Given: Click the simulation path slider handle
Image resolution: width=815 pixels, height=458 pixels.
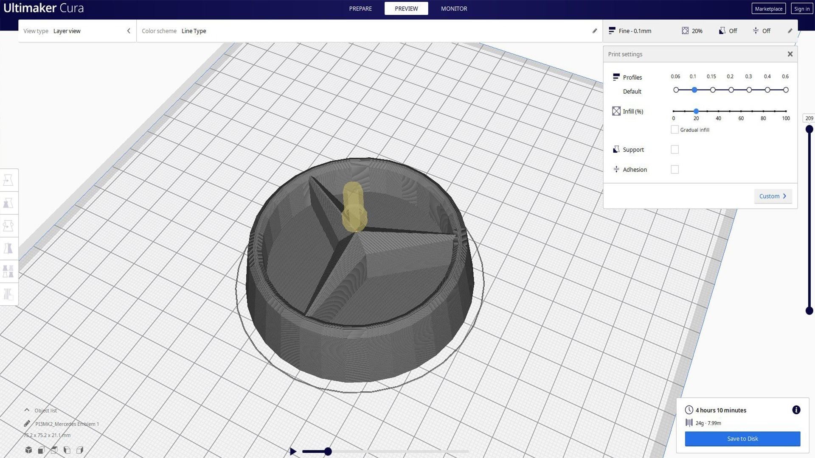Looking at the screenshot, I should (x=328, y=452).
